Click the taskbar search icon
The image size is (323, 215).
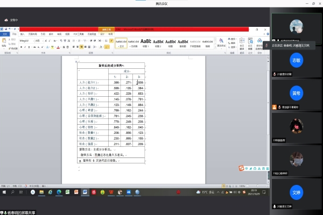[13, 192]
